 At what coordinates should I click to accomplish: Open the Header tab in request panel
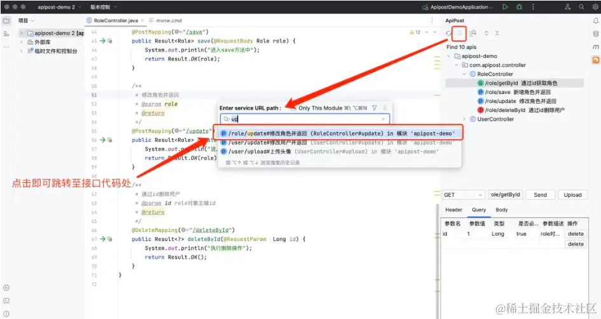454,210
